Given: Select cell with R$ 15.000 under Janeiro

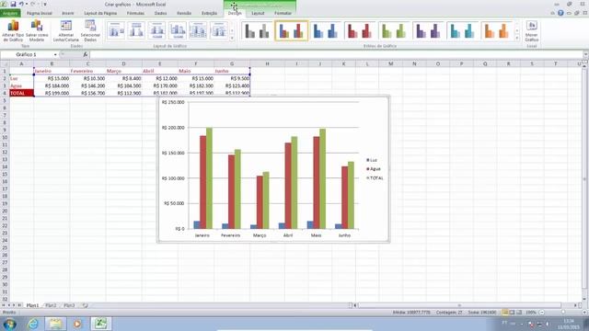Looking at the screenshot, I should tap(52, 78).
